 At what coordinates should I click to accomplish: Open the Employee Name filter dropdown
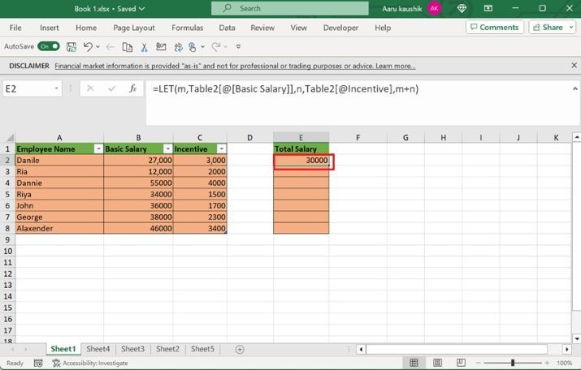(x=98, y=149)
